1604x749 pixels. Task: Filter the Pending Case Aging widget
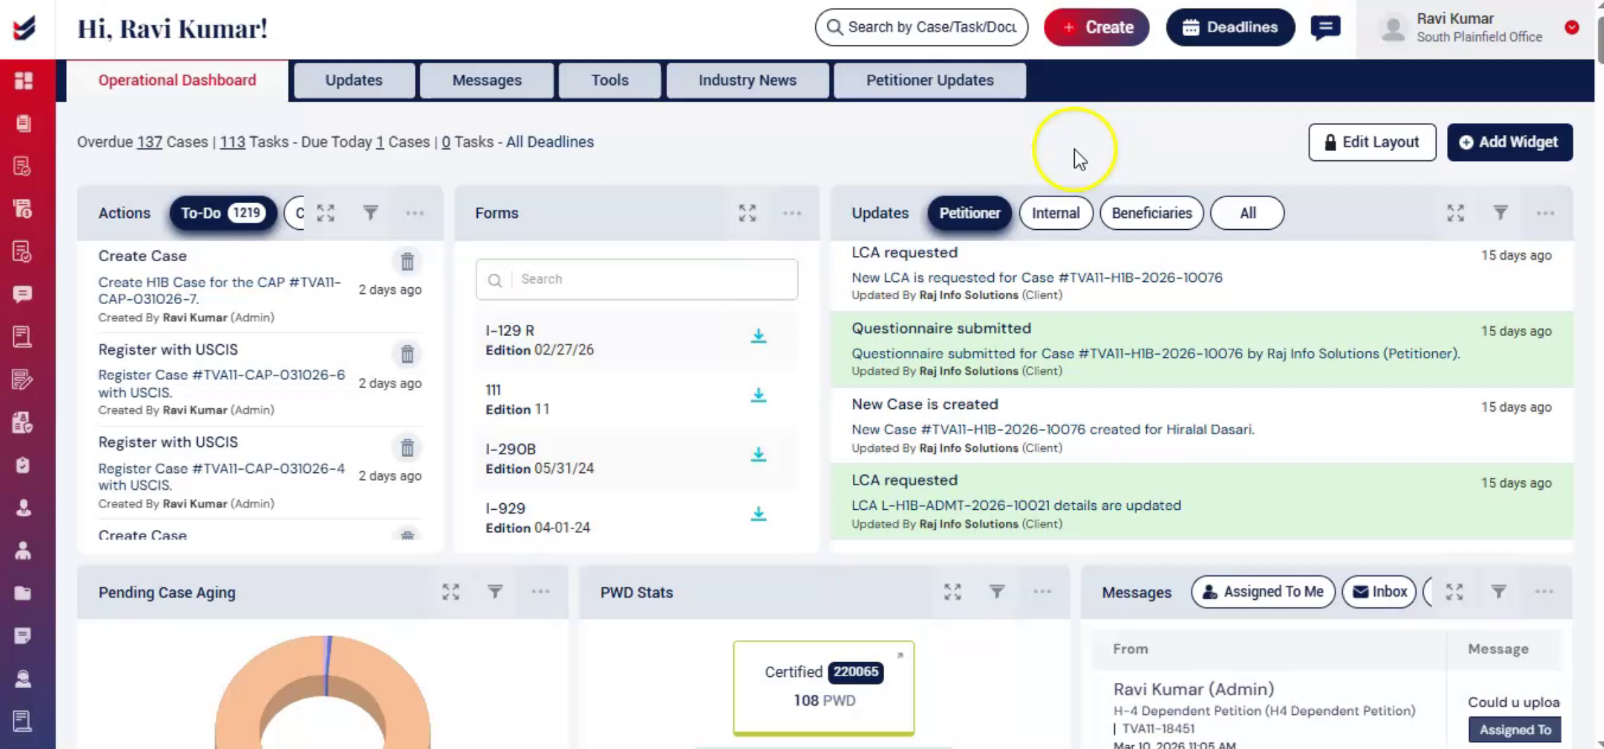[x=495, y=592]
